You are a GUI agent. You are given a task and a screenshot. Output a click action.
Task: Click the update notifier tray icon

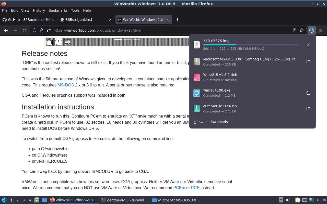(x=311, y=200)
